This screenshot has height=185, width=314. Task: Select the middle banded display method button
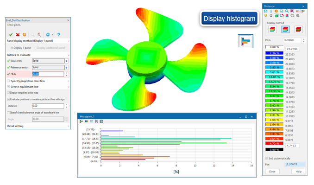pos(285,30)
